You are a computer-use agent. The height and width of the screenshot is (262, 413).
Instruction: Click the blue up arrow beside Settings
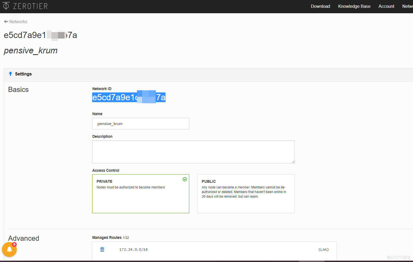[x=11, y=74]
